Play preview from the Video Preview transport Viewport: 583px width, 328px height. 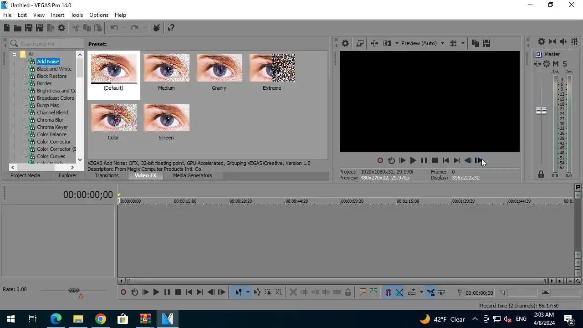pyautogui.click(x=413, y=160)
